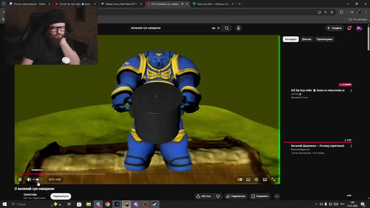The height and width of the screenshot is (208, 370).
Task: Clear the search text with the X icon
Action: coord(219,28)
